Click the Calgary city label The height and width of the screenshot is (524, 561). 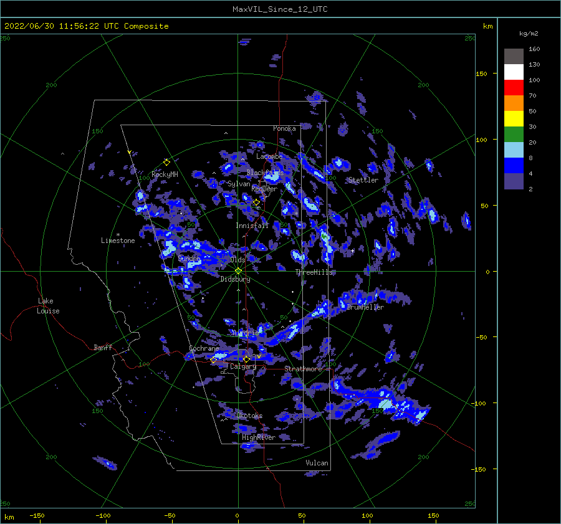(243, 366)
